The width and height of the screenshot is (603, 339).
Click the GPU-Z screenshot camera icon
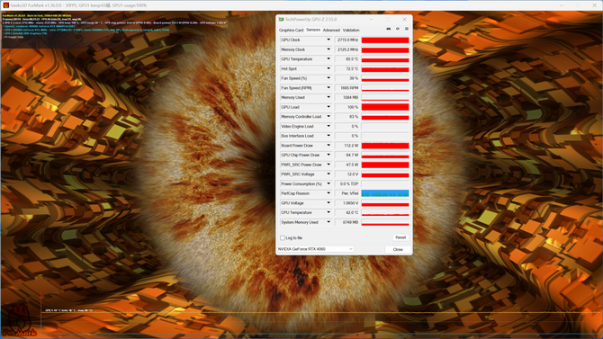coord(389,29)
